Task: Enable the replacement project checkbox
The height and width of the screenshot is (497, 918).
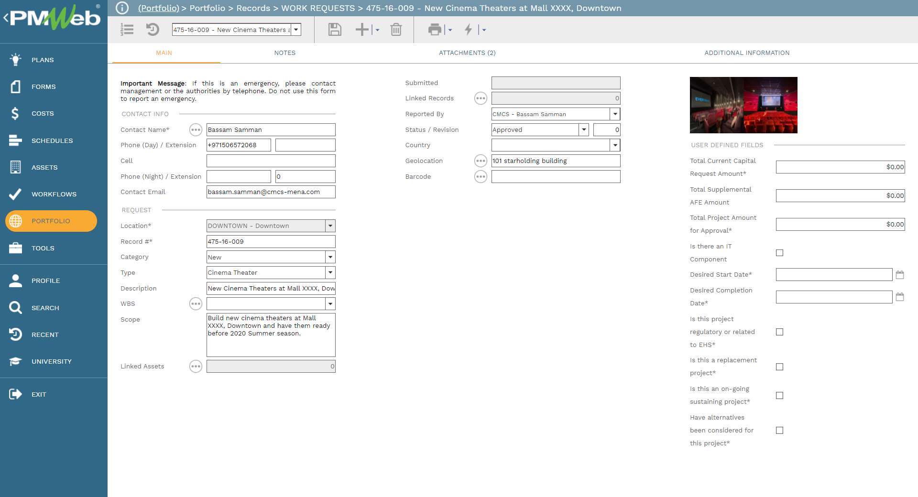Action: click(779, 367)
